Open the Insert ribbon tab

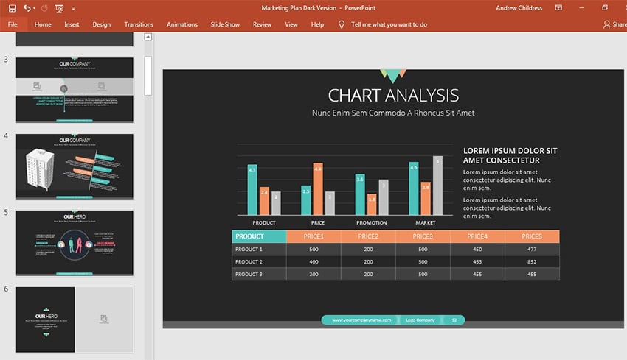click(x=72, y=24)
